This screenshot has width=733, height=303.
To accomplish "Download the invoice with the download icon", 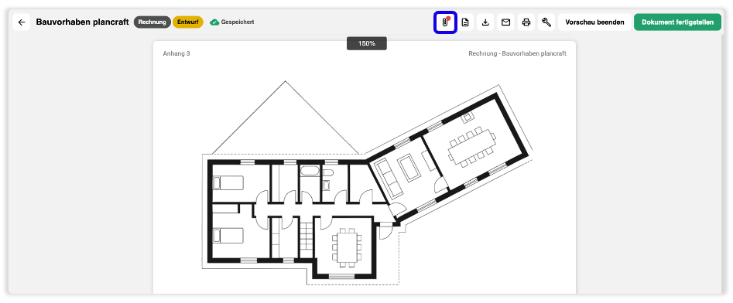I will tap(486, 22).
